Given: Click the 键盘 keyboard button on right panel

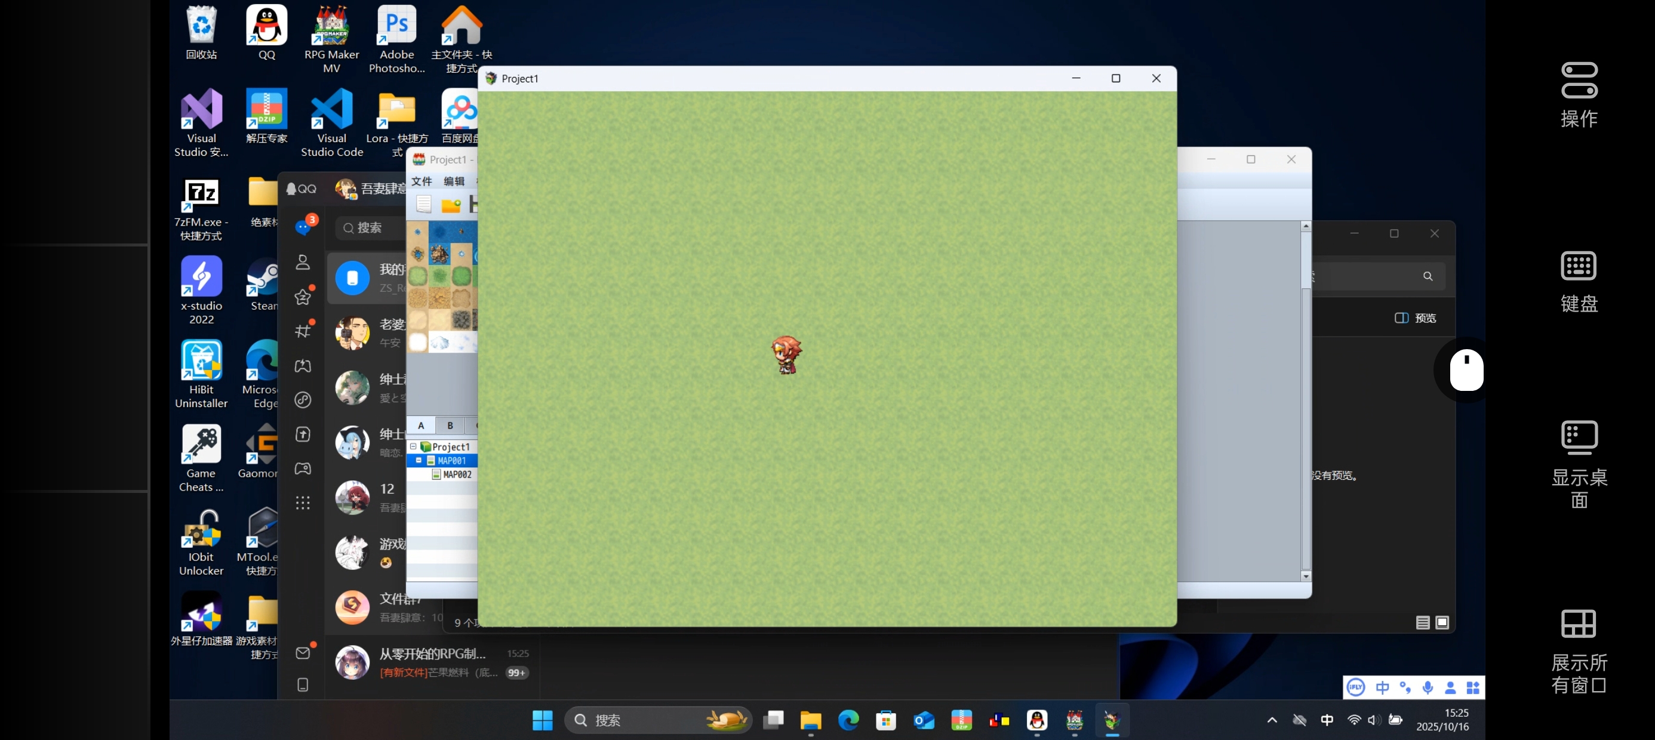Looking at the screenshot, I should point(1579,281).
